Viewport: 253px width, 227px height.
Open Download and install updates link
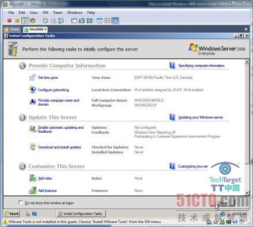(60, 147)
